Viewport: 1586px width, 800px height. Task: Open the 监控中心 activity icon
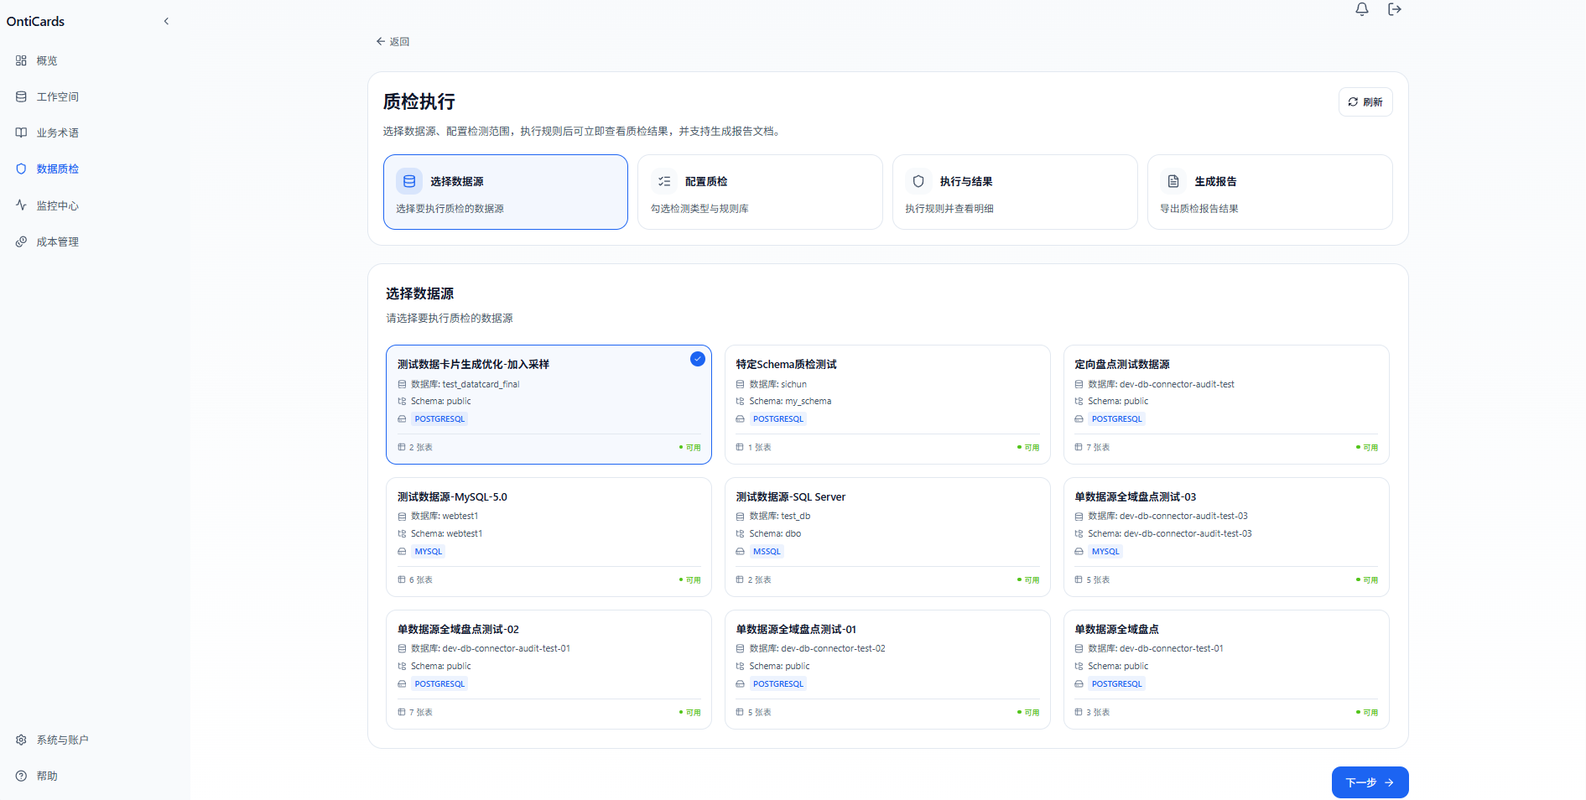[x=21, y=205]
